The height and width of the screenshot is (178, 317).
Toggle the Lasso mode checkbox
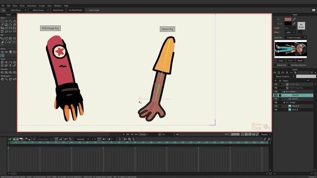click(87, 10)
